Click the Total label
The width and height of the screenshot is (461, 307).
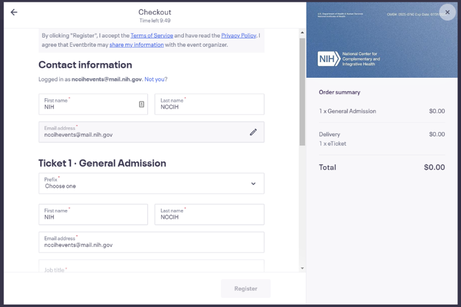[328, 167]
